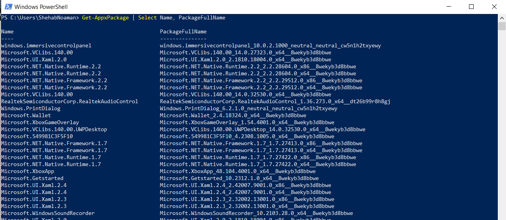The image size is (506, 220).
Task: Click the scrollbar up arrow
Action: pos(502,18)
